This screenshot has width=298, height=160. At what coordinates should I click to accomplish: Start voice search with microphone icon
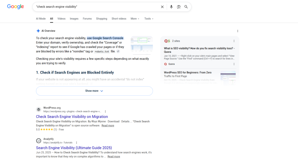(171, 7)
